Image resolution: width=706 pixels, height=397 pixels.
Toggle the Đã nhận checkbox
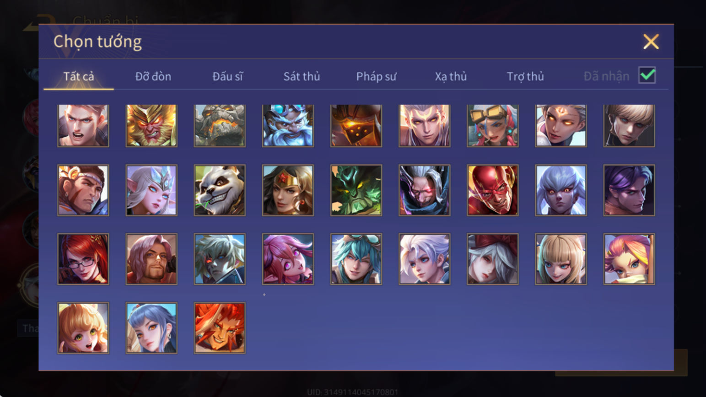click(647, 75)
